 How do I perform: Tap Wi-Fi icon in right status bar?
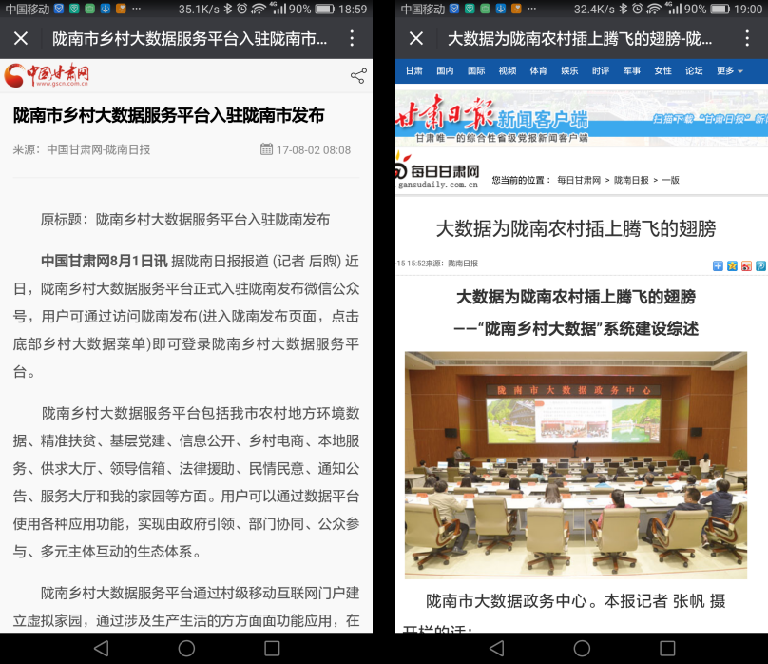click(x=654, y=9)
